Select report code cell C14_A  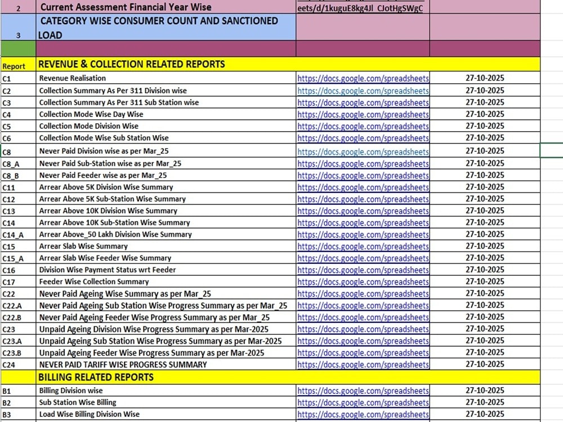coord(18,235)
